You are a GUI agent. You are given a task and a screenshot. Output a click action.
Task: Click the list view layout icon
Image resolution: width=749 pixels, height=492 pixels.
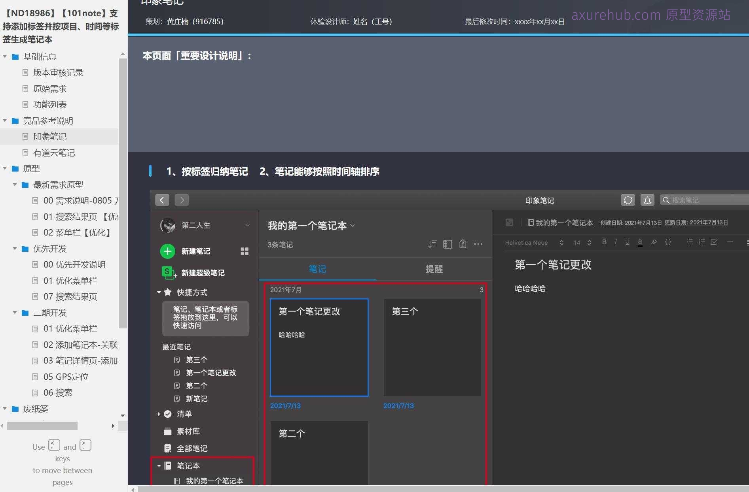click(x=448, y=244)
